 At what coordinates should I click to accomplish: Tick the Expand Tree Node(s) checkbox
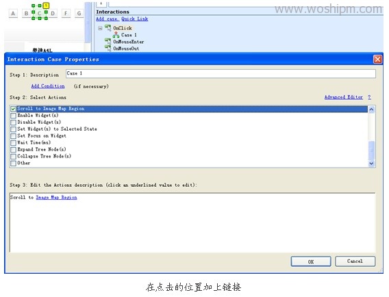coord(13,149)
